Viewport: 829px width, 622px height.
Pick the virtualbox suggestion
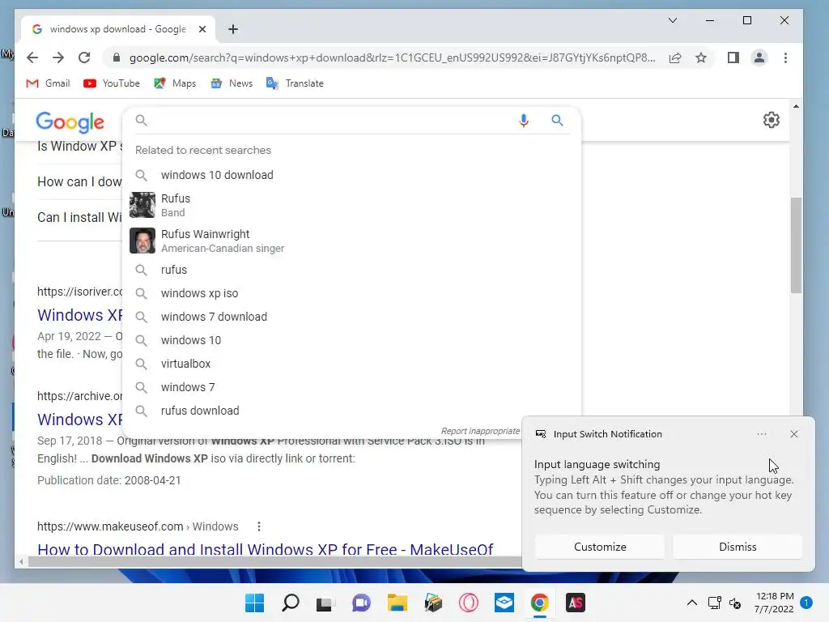[351, 364]
